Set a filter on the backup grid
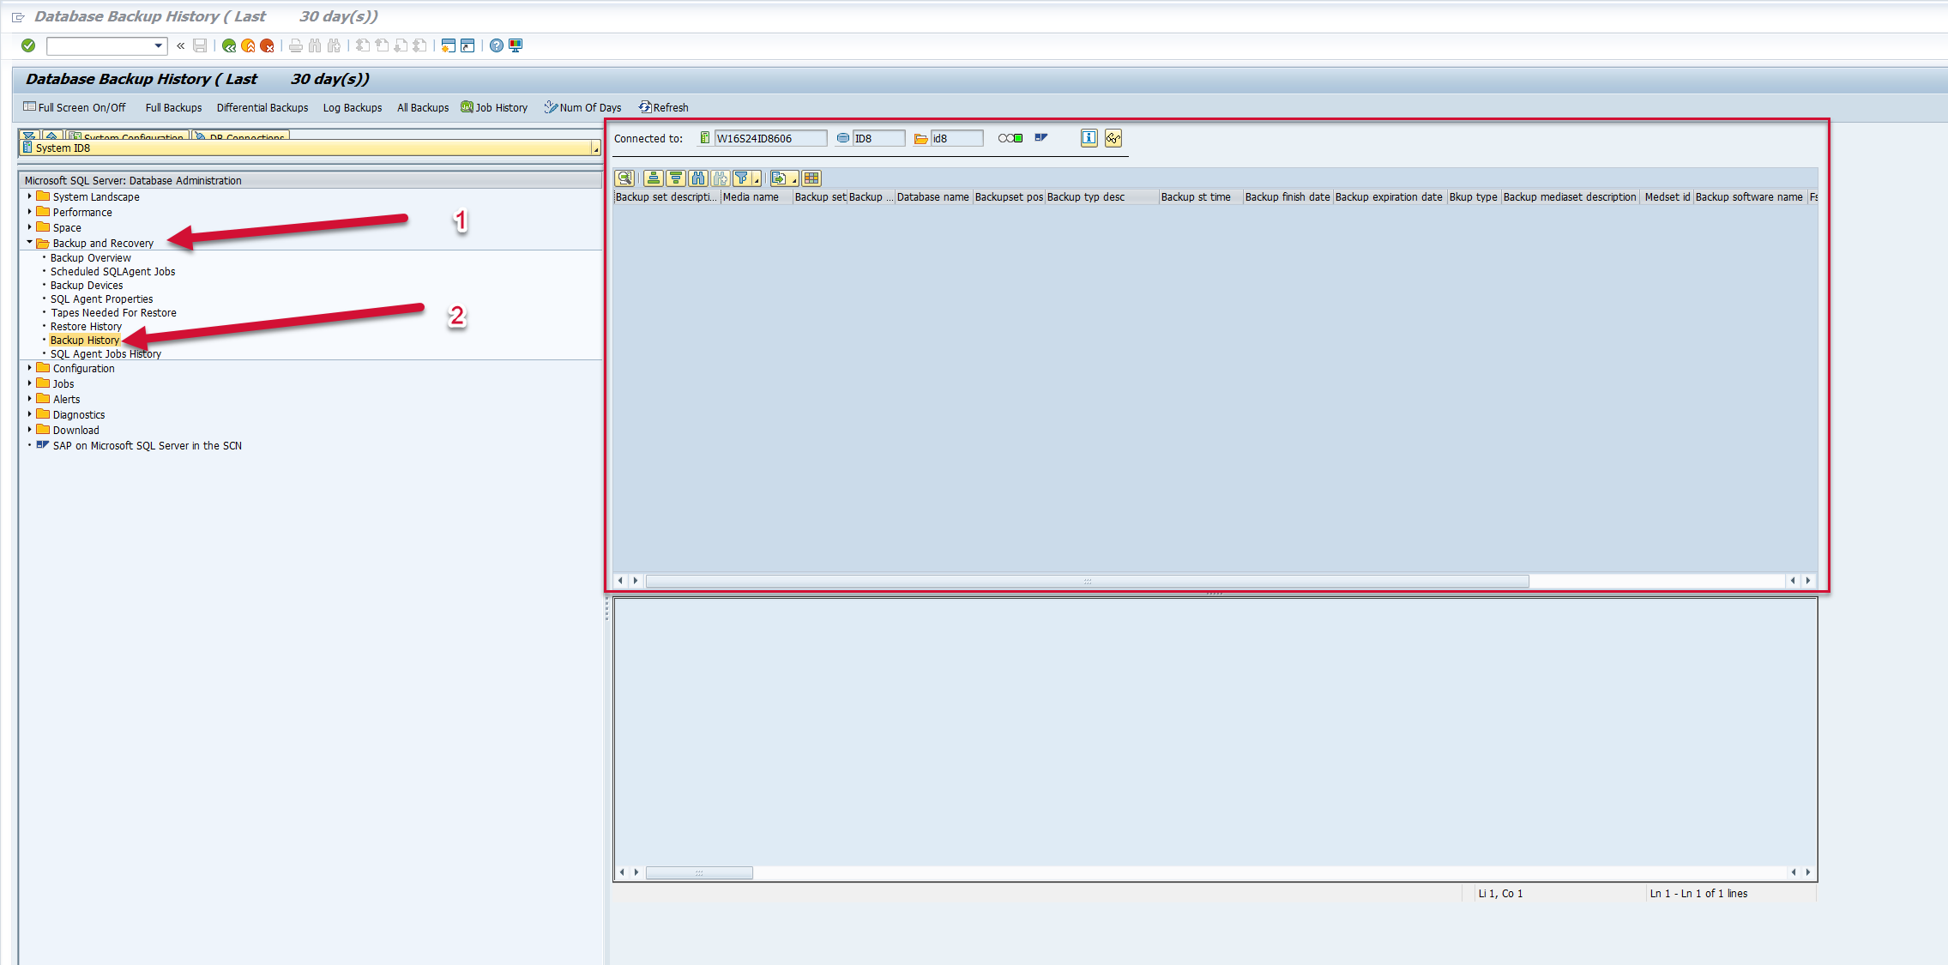 [x=743, y=178]
